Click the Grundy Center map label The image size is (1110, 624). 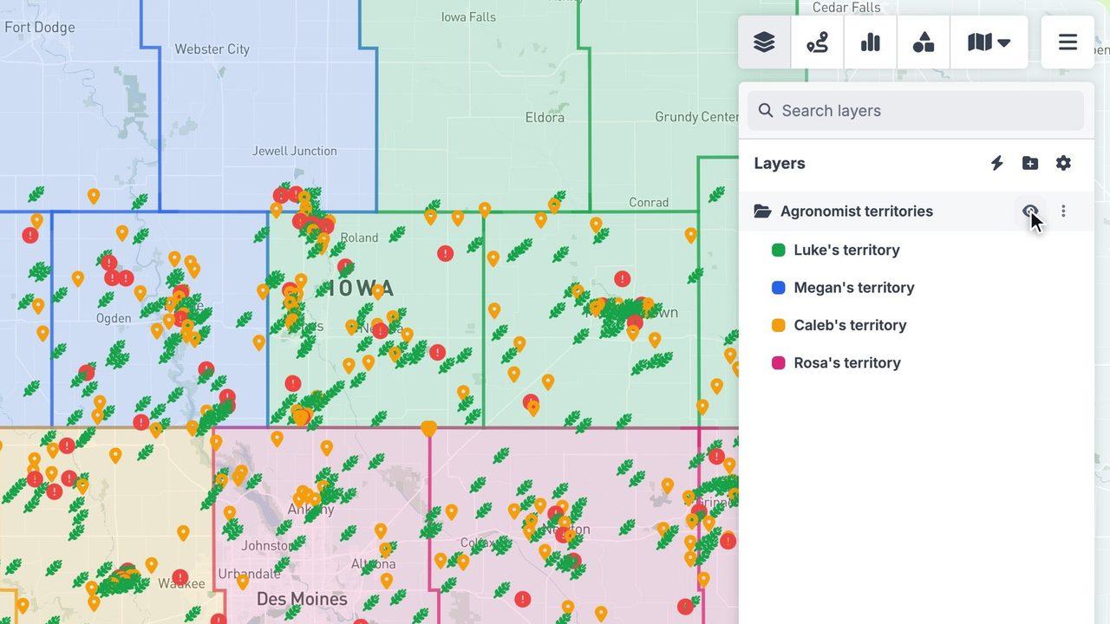(x=696, y=117)
